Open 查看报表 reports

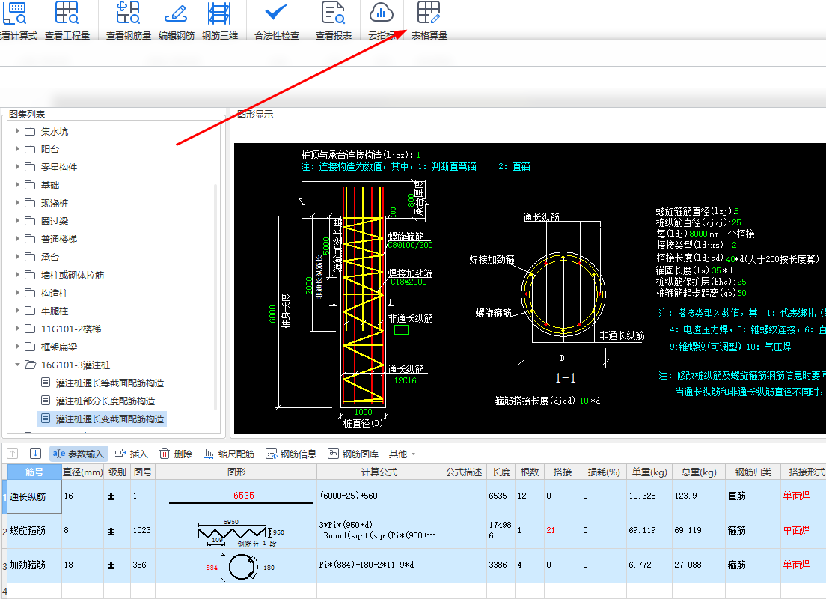(x=334, y=21)
